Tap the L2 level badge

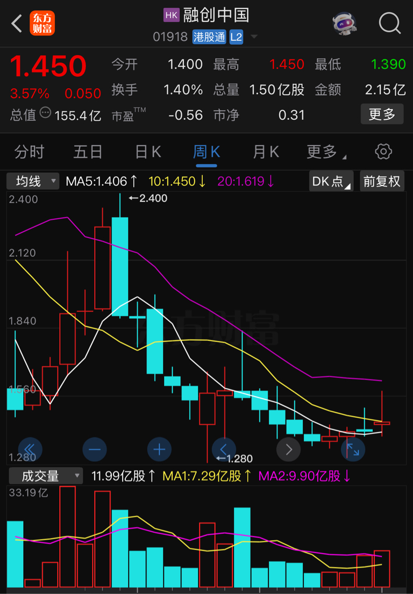[236, 37]
